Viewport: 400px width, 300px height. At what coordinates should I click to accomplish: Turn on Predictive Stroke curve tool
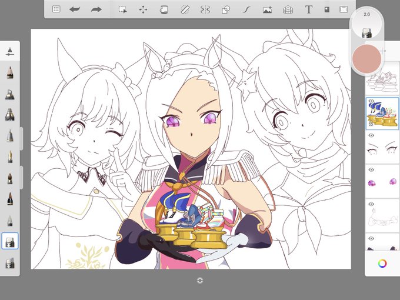point(246,9)
